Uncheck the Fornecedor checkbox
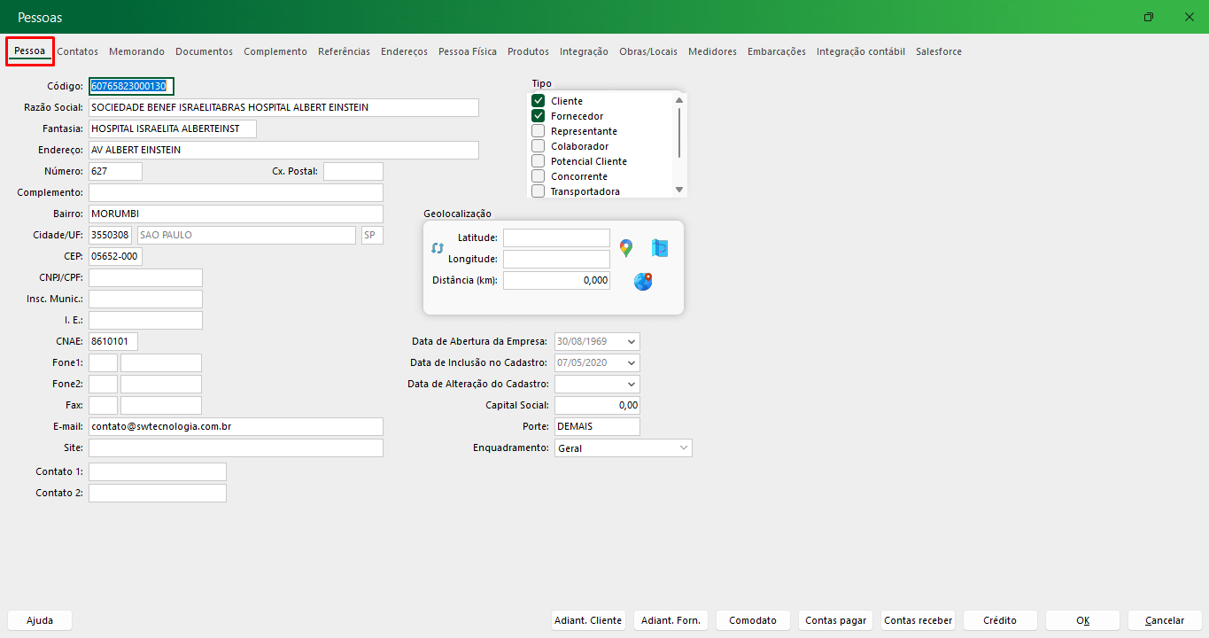 pyautogui.click(x=538, y=116)
